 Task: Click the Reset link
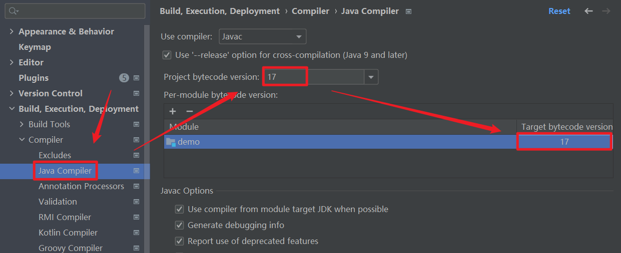[559, 11]
